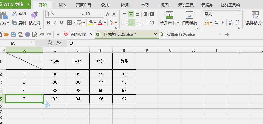Decrease font size with A- icon
This screenshot has height=124, width=263.
pyautogui.click(x=115, y=14)
